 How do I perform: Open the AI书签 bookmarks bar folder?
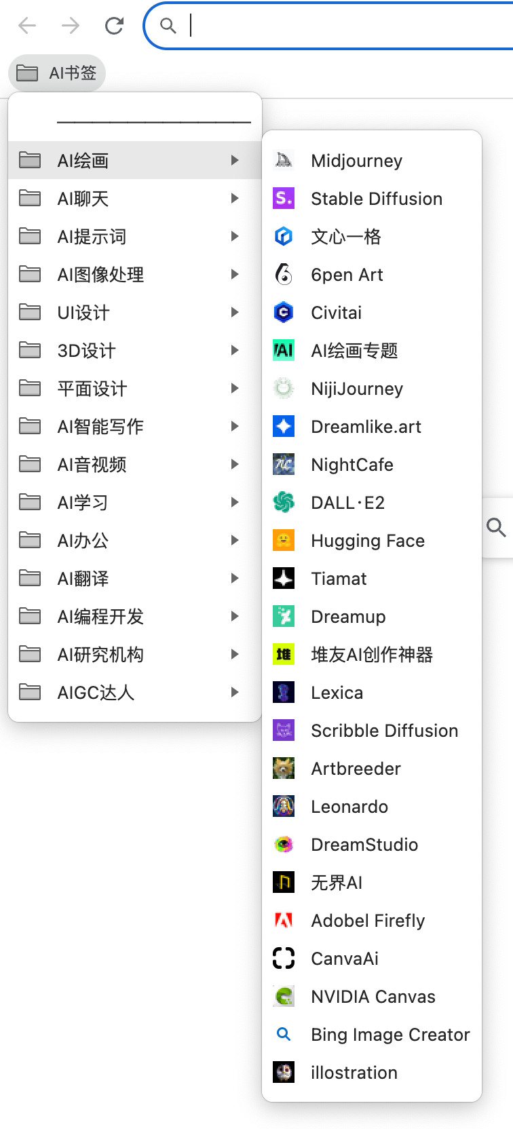[x=57, y=73]
